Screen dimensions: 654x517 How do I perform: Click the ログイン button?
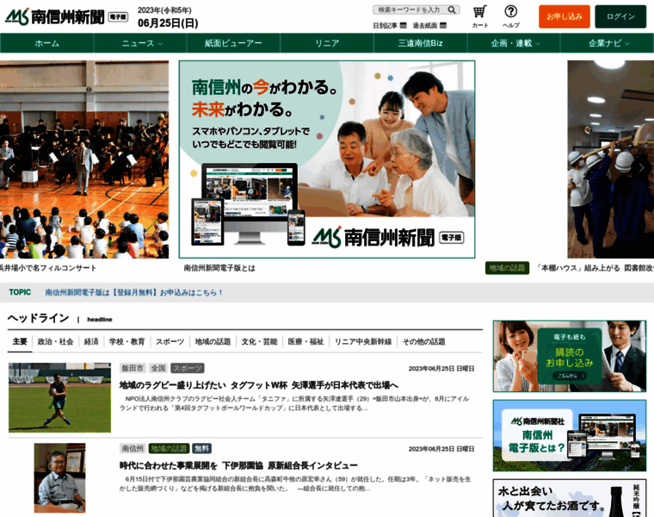pyautogui.click(x=620, y=16)
